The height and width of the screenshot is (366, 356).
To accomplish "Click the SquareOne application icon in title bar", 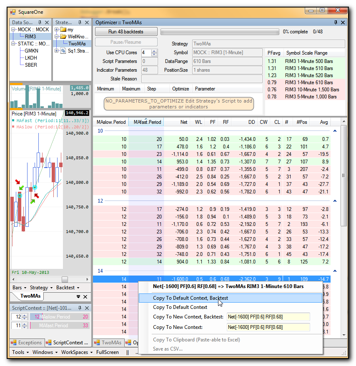I will tap(13, 12).
